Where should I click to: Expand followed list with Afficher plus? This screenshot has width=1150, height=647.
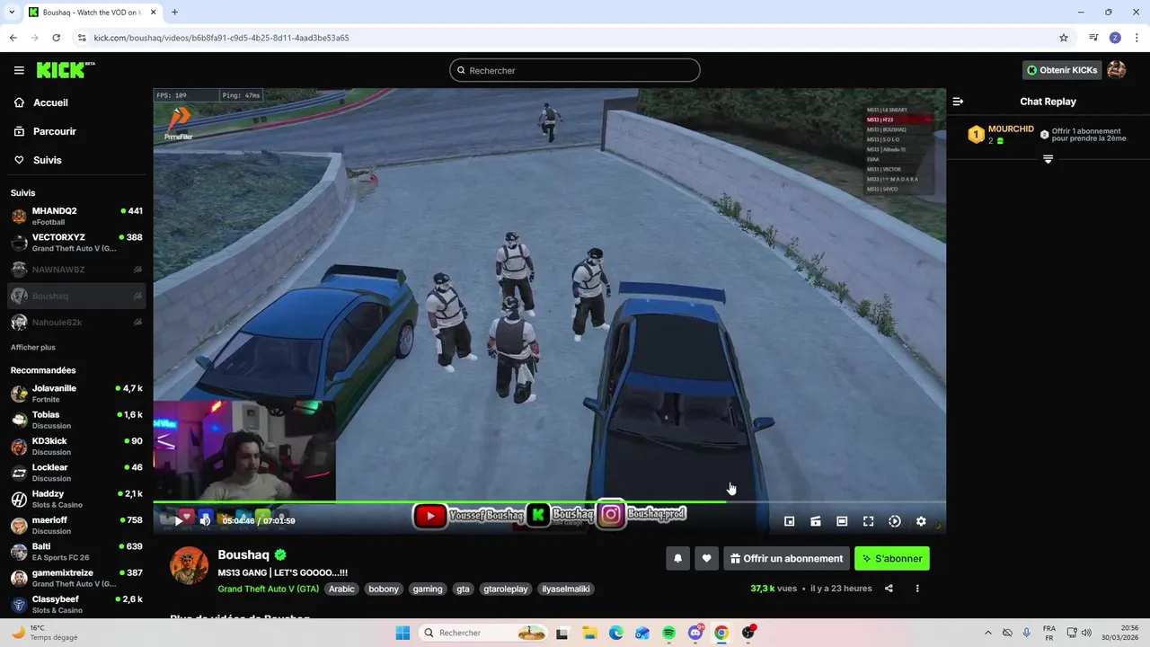[33, 347]
